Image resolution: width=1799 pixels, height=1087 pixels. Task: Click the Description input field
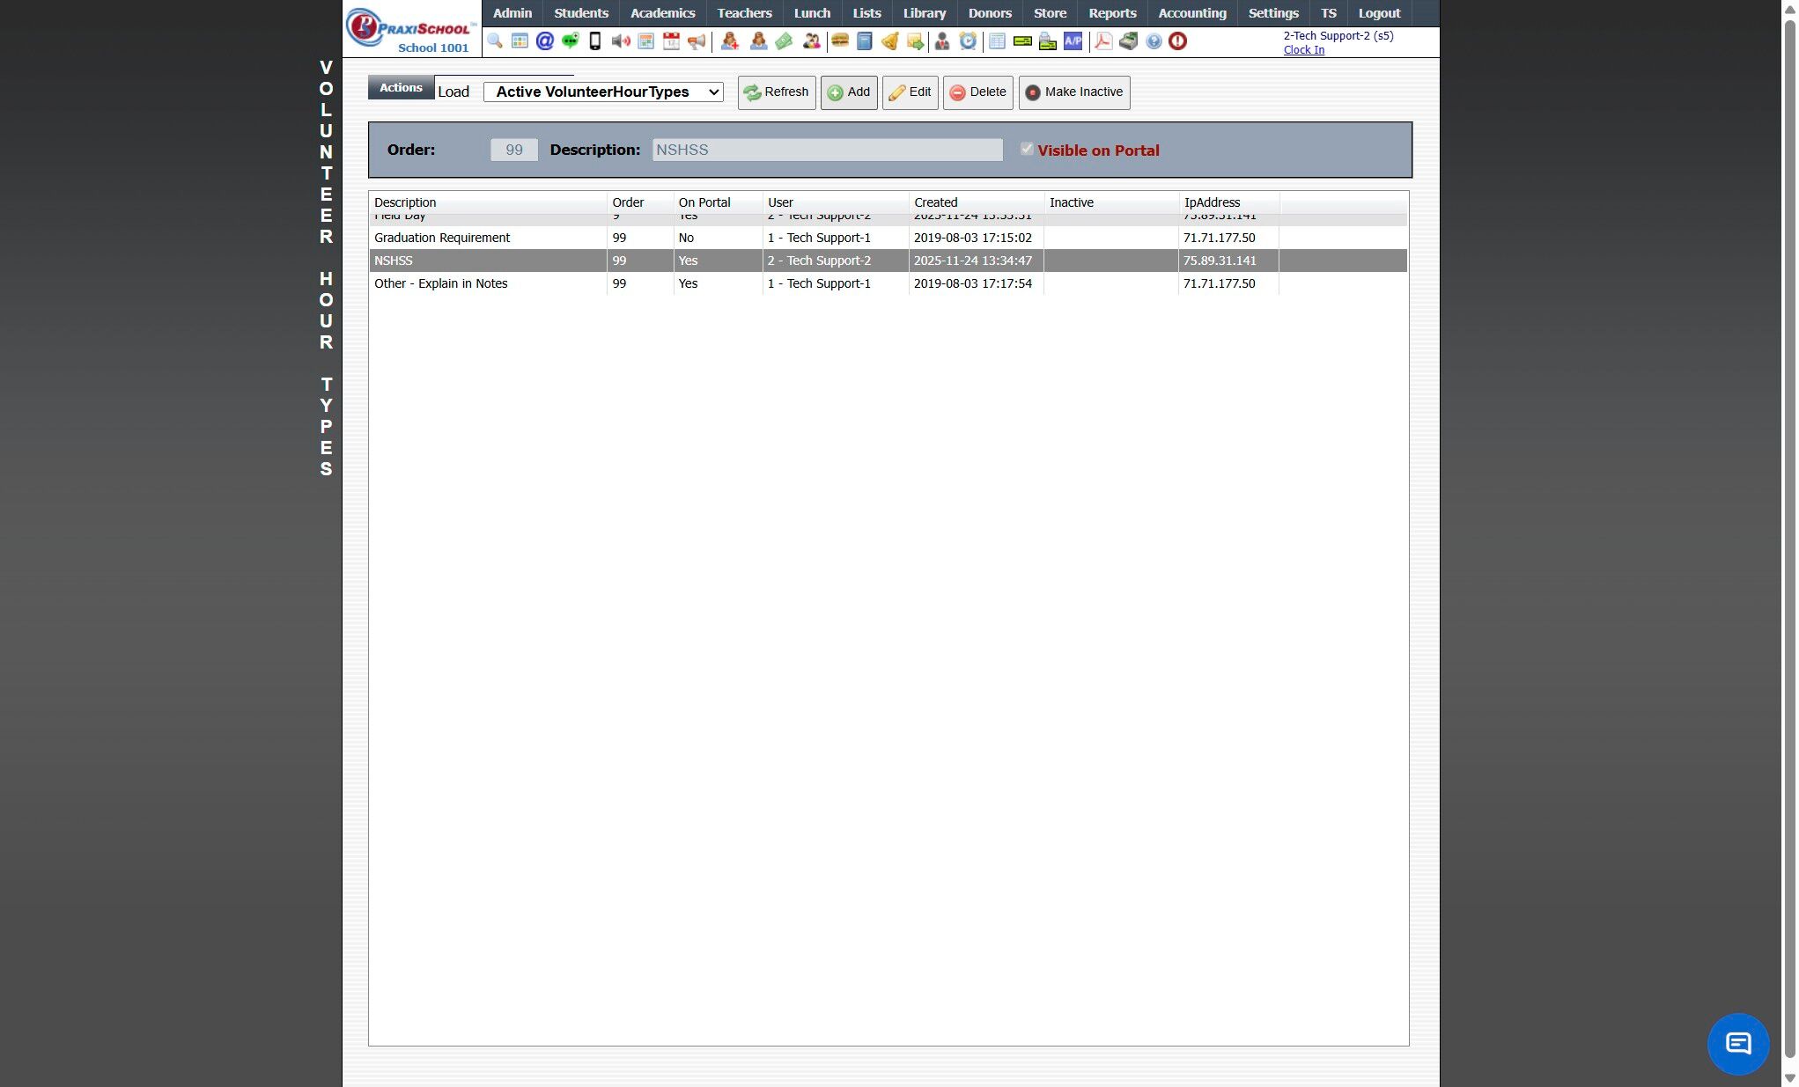[827, 150]
